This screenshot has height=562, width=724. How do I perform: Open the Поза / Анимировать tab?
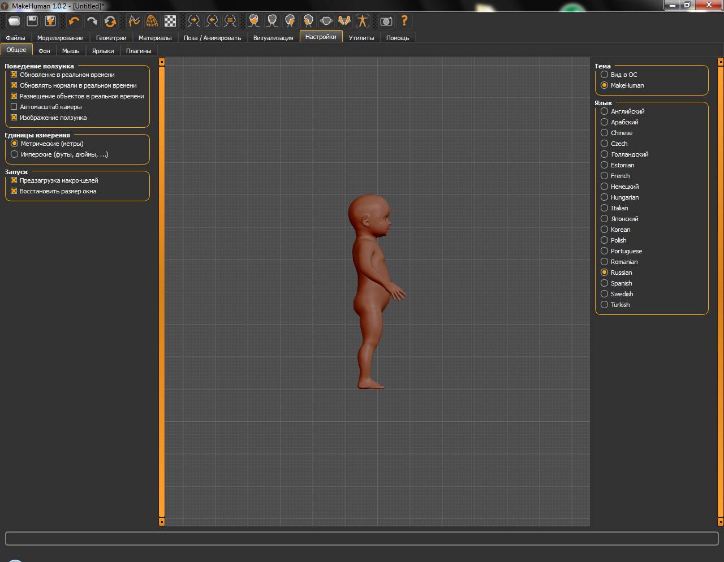coord(212,38)
